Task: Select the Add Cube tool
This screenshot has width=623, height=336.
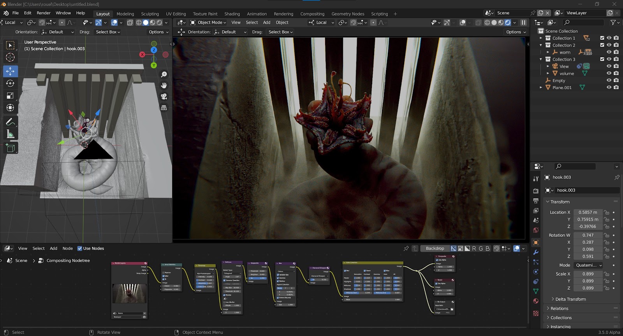Action: tap(11, 148)
